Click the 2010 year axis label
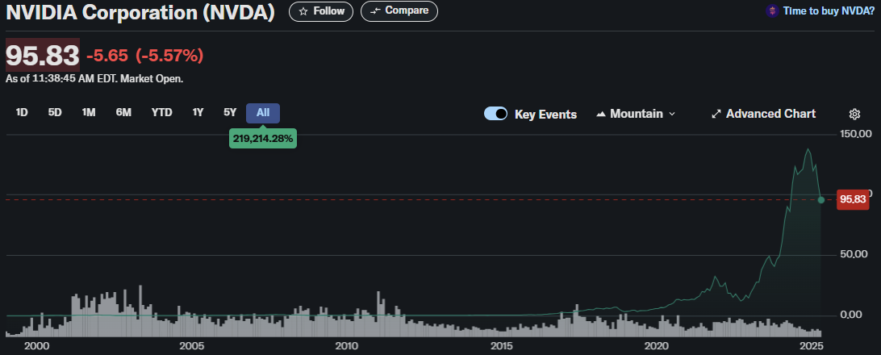 346,345
